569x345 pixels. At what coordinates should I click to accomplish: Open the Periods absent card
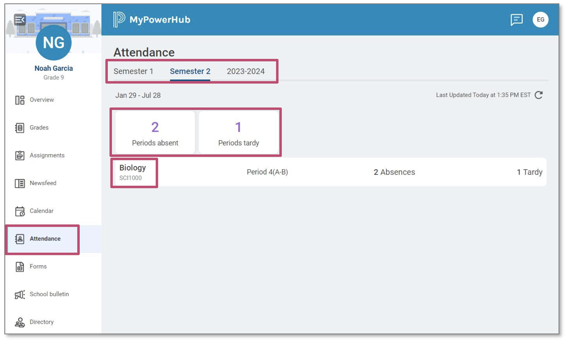(155, 132)
